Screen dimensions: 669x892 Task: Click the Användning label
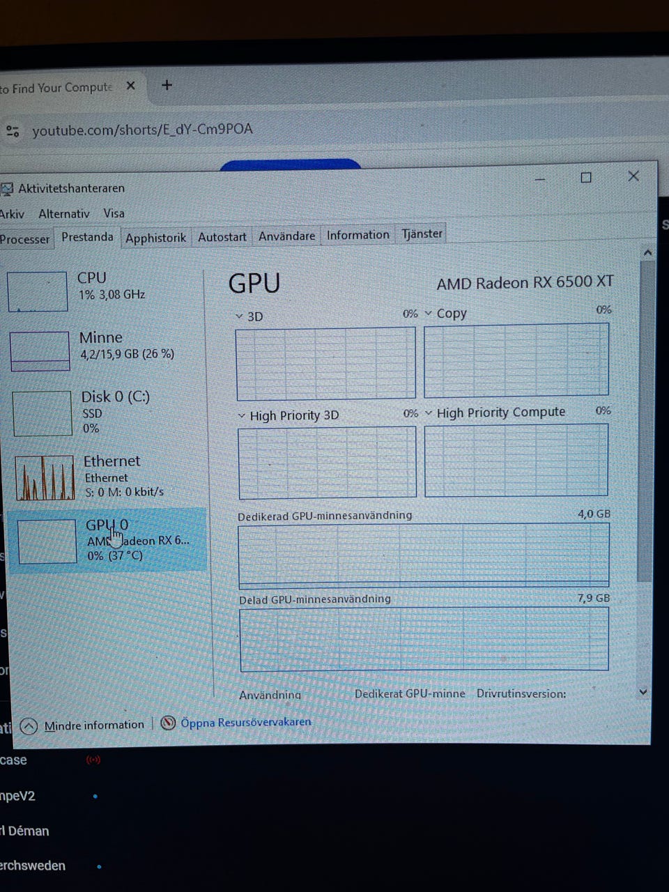pos(270,695)
